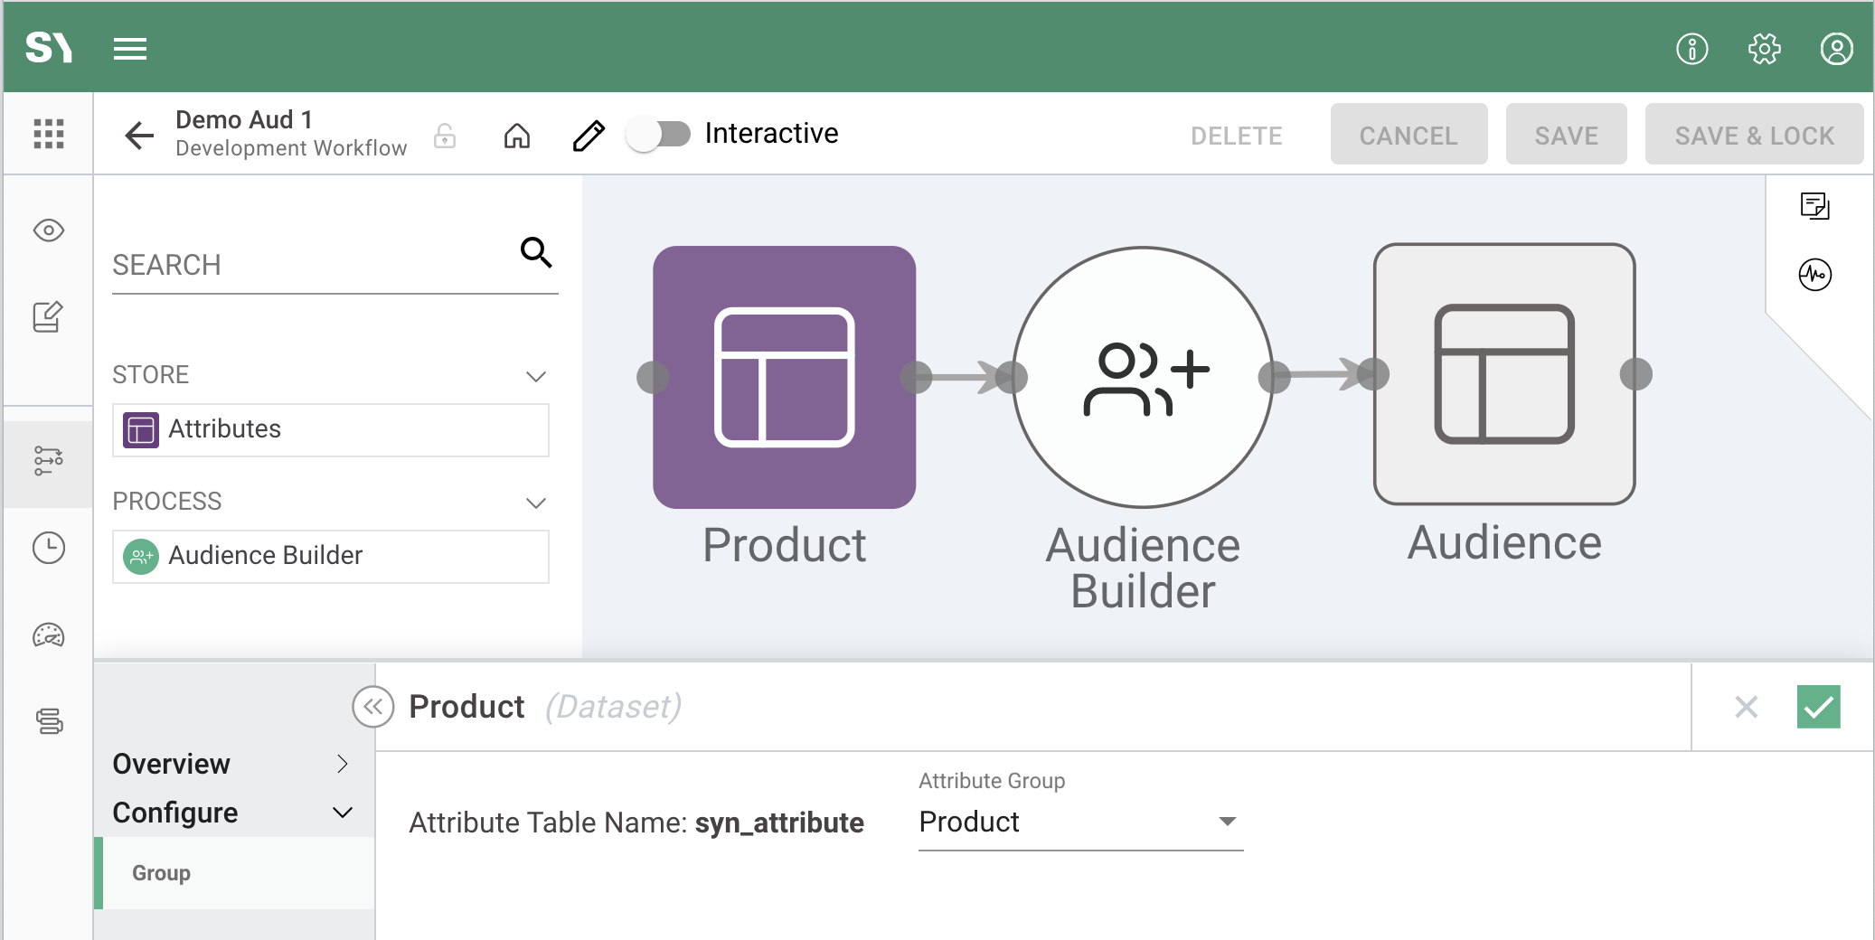Click the dashboard gauge icon in sidebar
Viewport: 1875px width, 940px height.
pos(48,635)
